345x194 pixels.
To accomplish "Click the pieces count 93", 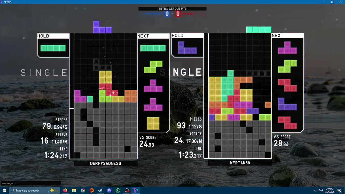I will point(181,126).
